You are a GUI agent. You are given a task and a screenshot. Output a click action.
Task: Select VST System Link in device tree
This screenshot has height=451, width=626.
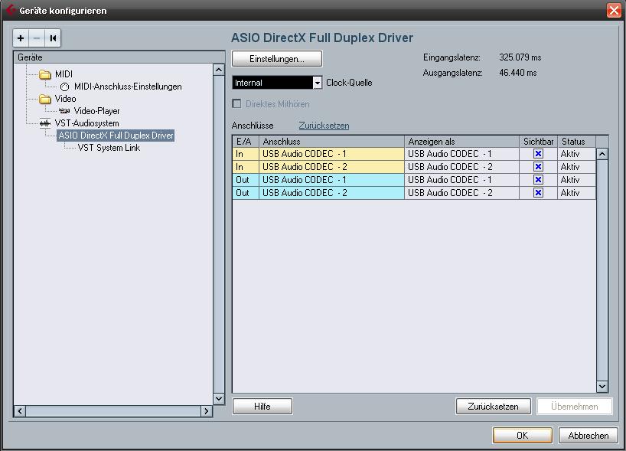(x=109, y=148)
